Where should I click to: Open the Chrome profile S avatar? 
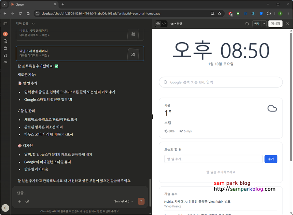click(x=280, y=13)
